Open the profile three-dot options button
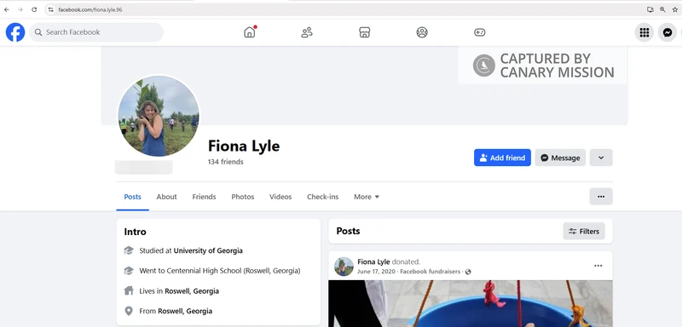682x327 pixels. (601, 197)
